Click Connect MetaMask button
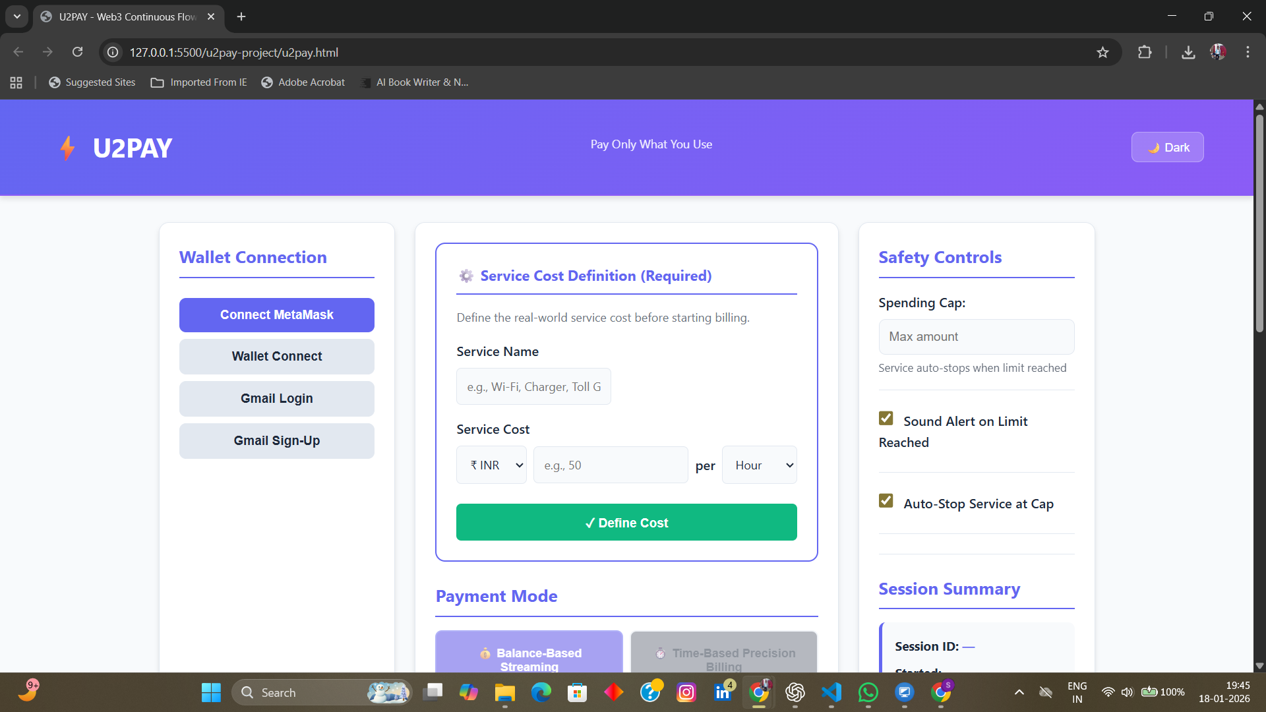Screen dimensions: 1266x712 tap(276, 315)
